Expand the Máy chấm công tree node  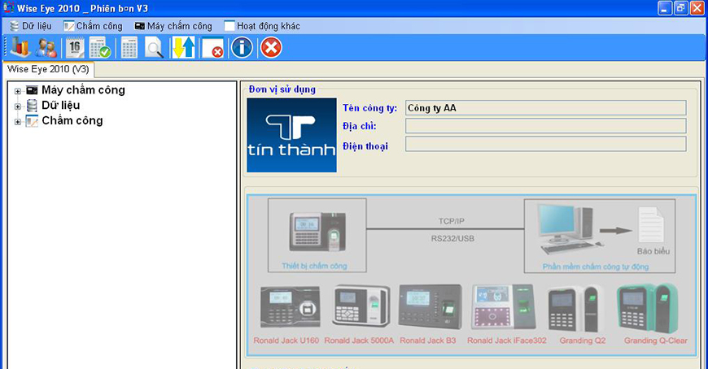(x=18, y=91)
